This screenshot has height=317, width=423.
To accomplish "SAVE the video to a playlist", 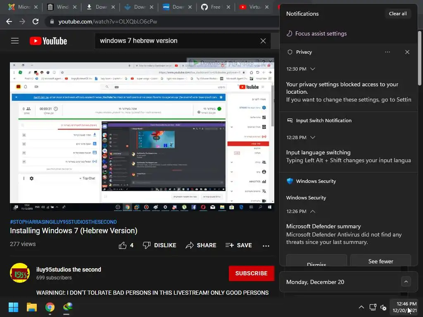I will click(x=239, y=245).
